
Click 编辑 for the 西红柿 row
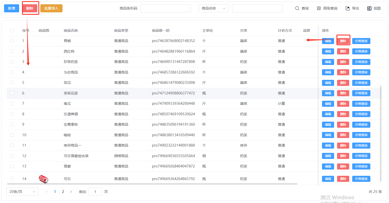(328, 51)
